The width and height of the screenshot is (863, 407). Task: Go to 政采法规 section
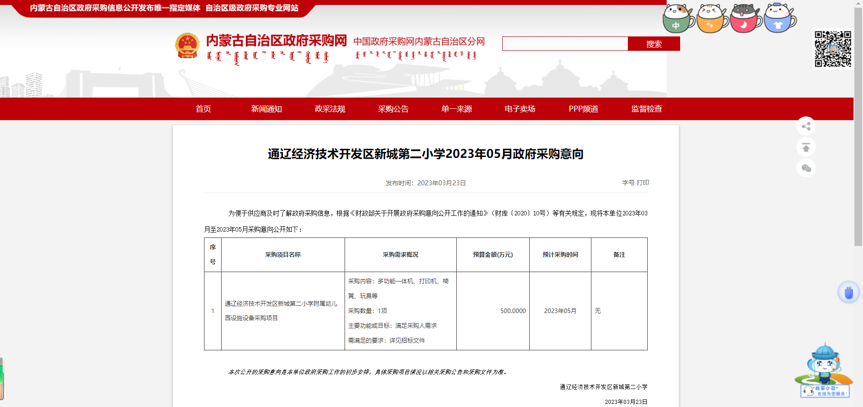tap(330, 109)
